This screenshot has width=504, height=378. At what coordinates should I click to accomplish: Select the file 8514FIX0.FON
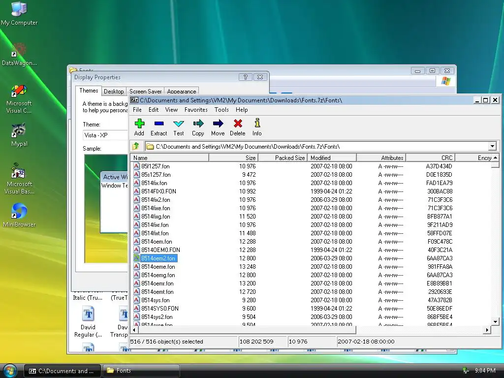click(x=158, y=191)
